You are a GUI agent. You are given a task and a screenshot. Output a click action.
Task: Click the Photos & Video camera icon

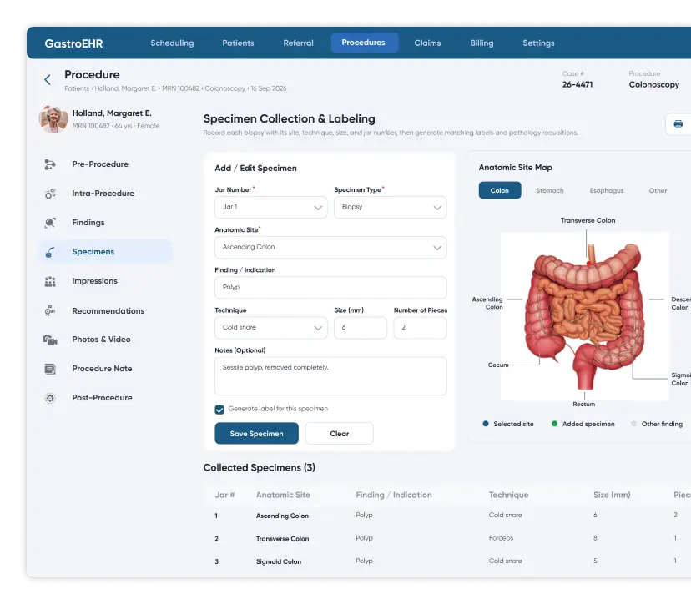(x=50, y=340)
